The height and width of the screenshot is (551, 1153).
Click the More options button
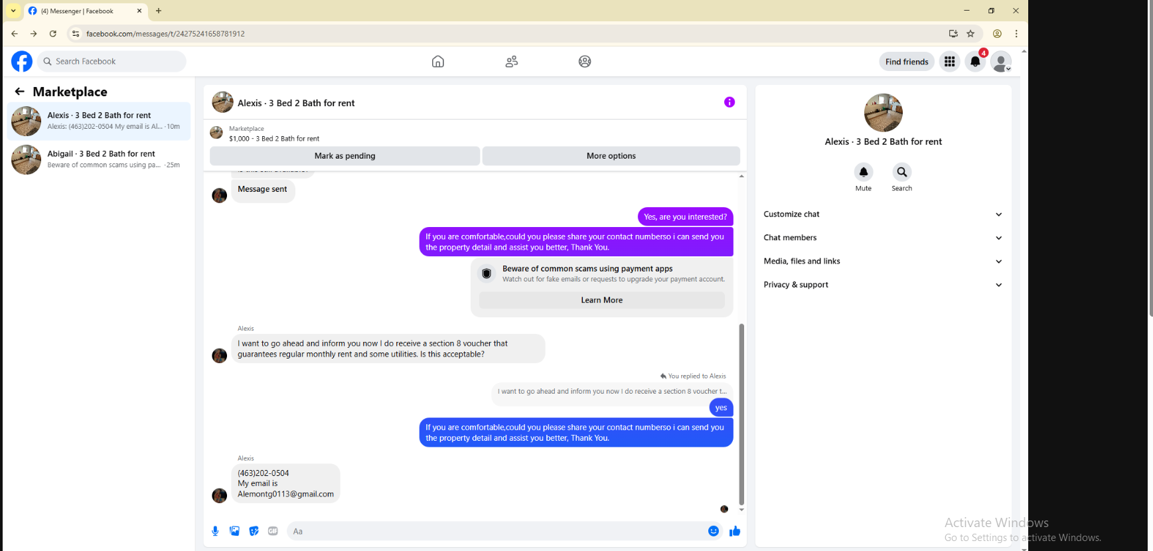611,156
